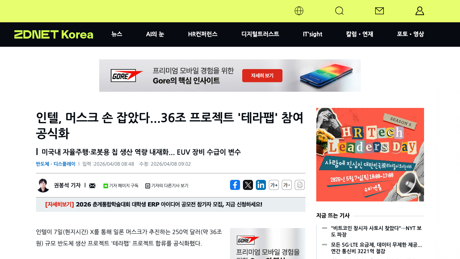Open the 포토 · 영상 menu
This screenshot has height=259, width=460.
(x=410, y=34)
